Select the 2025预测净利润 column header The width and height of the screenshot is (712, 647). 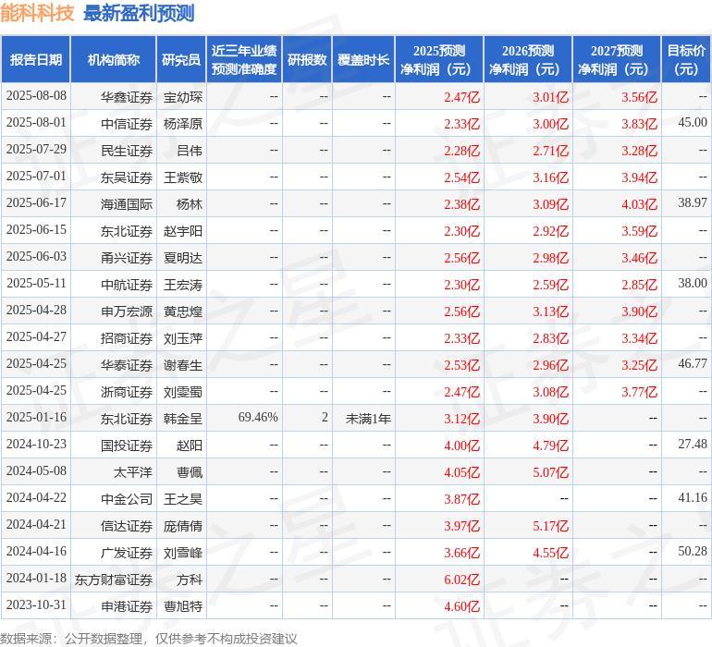pyautogui.click(x=439, y=59)
